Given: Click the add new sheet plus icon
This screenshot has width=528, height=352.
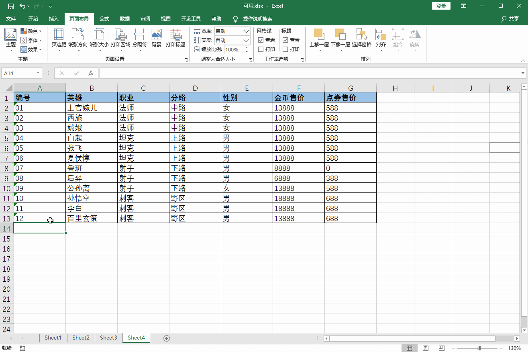Looking at the screenshot, I should coord(167,338).
